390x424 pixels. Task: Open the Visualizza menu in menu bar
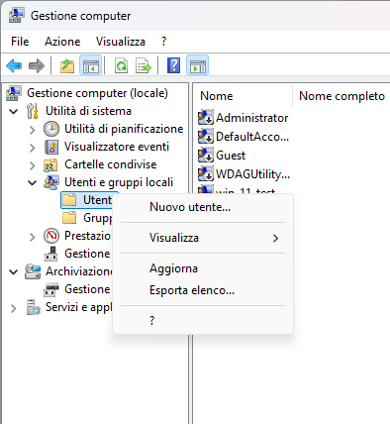[121, 42]
